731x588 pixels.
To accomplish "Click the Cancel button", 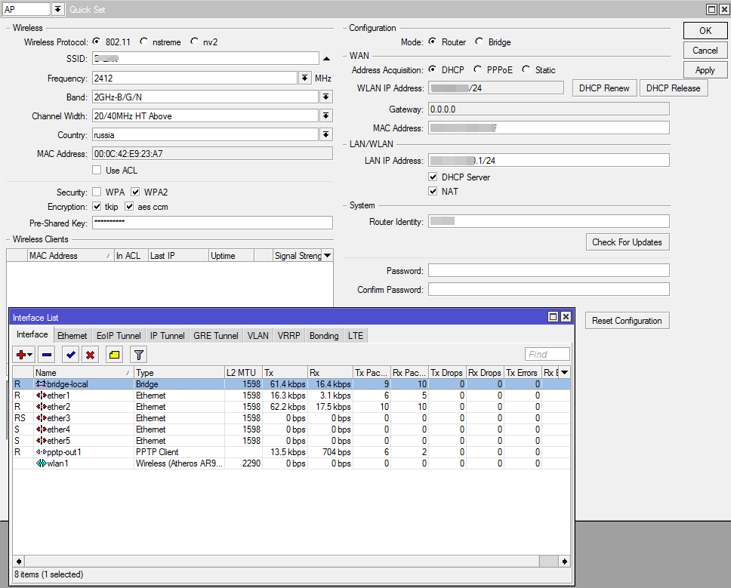I will 705,51.
